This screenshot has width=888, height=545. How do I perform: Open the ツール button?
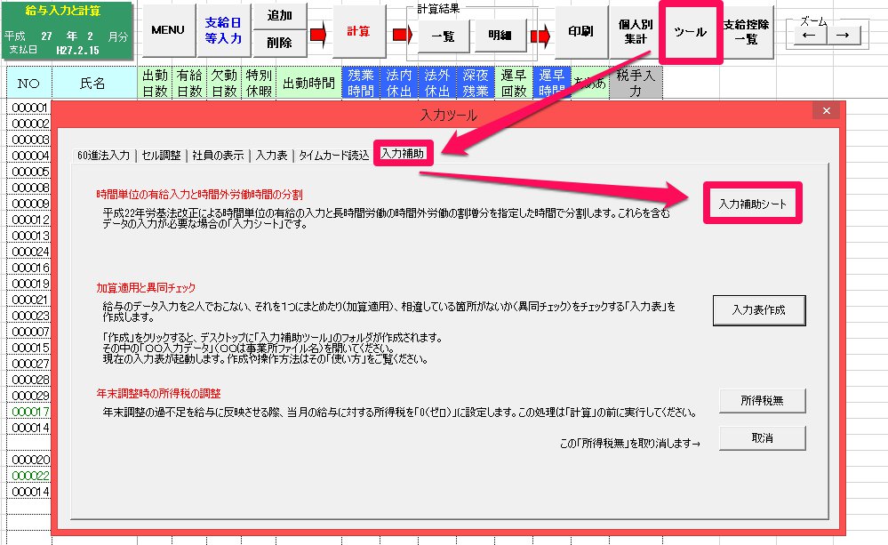tap(691, 32)
